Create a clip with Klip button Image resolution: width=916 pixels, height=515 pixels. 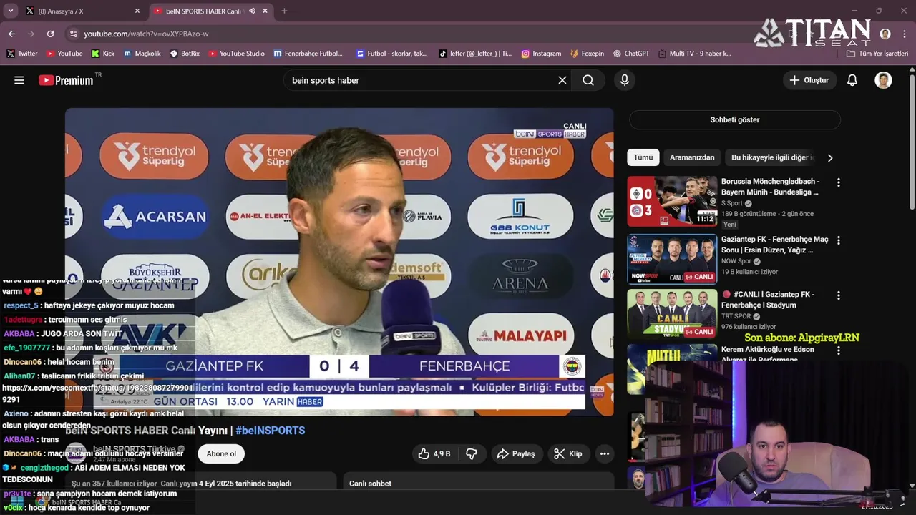tap(568, 453)
